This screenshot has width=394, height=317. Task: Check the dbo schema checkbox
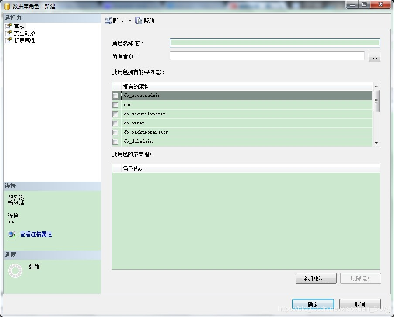click(115, 105)
